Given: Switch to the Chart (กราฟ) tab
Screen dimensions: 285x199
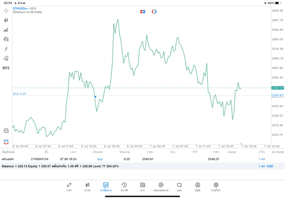Looking at the screenshot, I should [87, 187].
